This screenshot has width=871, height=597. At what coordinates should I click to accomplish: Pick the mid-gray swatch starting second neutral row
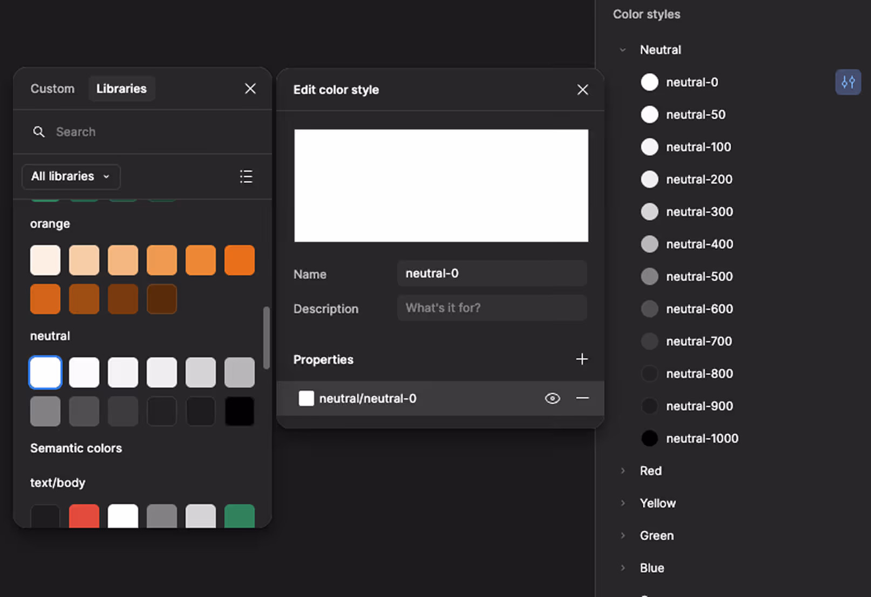coord(45,411)
